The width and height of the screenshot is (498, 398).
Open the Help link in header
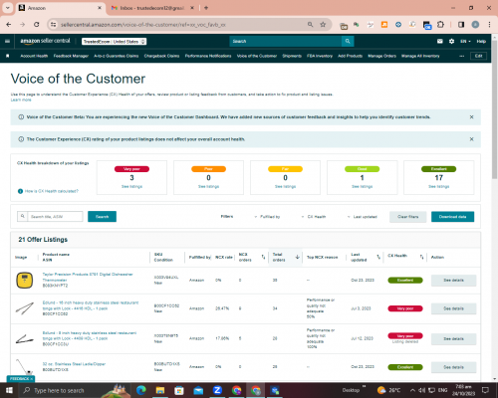[481, 42]
